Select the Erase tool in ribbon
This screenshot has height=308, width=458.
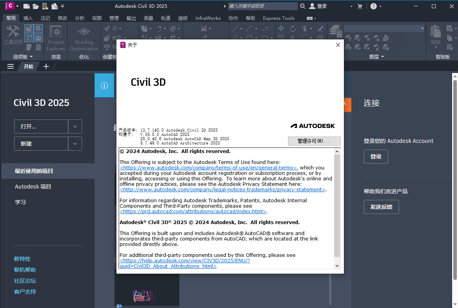320,28
